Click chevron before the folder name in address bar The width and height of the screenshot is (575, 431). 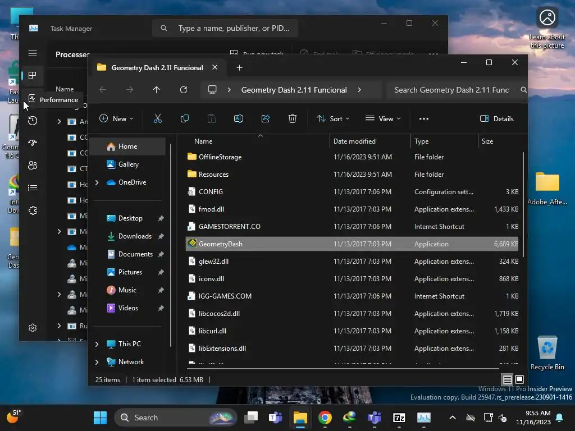[x=229, y=90]
